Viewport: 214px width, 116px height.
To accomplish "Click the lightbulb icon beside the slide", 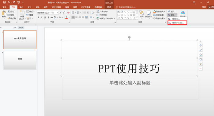I will pos(201,64).
